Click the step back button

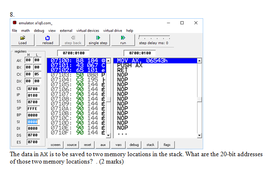click(x=73, y=40)
